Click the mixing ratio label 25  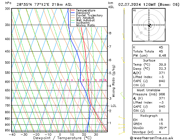105,80
